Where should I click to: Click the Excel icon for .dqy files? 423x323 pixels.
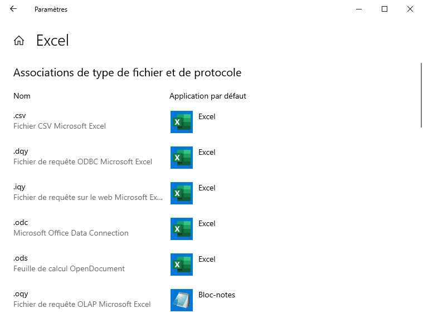[181, 158]
